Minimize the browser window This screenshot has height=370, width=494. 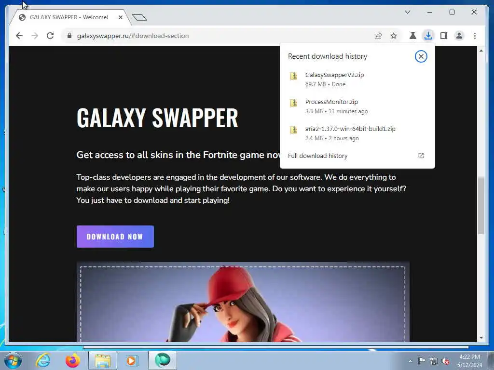tap(430, 12)
